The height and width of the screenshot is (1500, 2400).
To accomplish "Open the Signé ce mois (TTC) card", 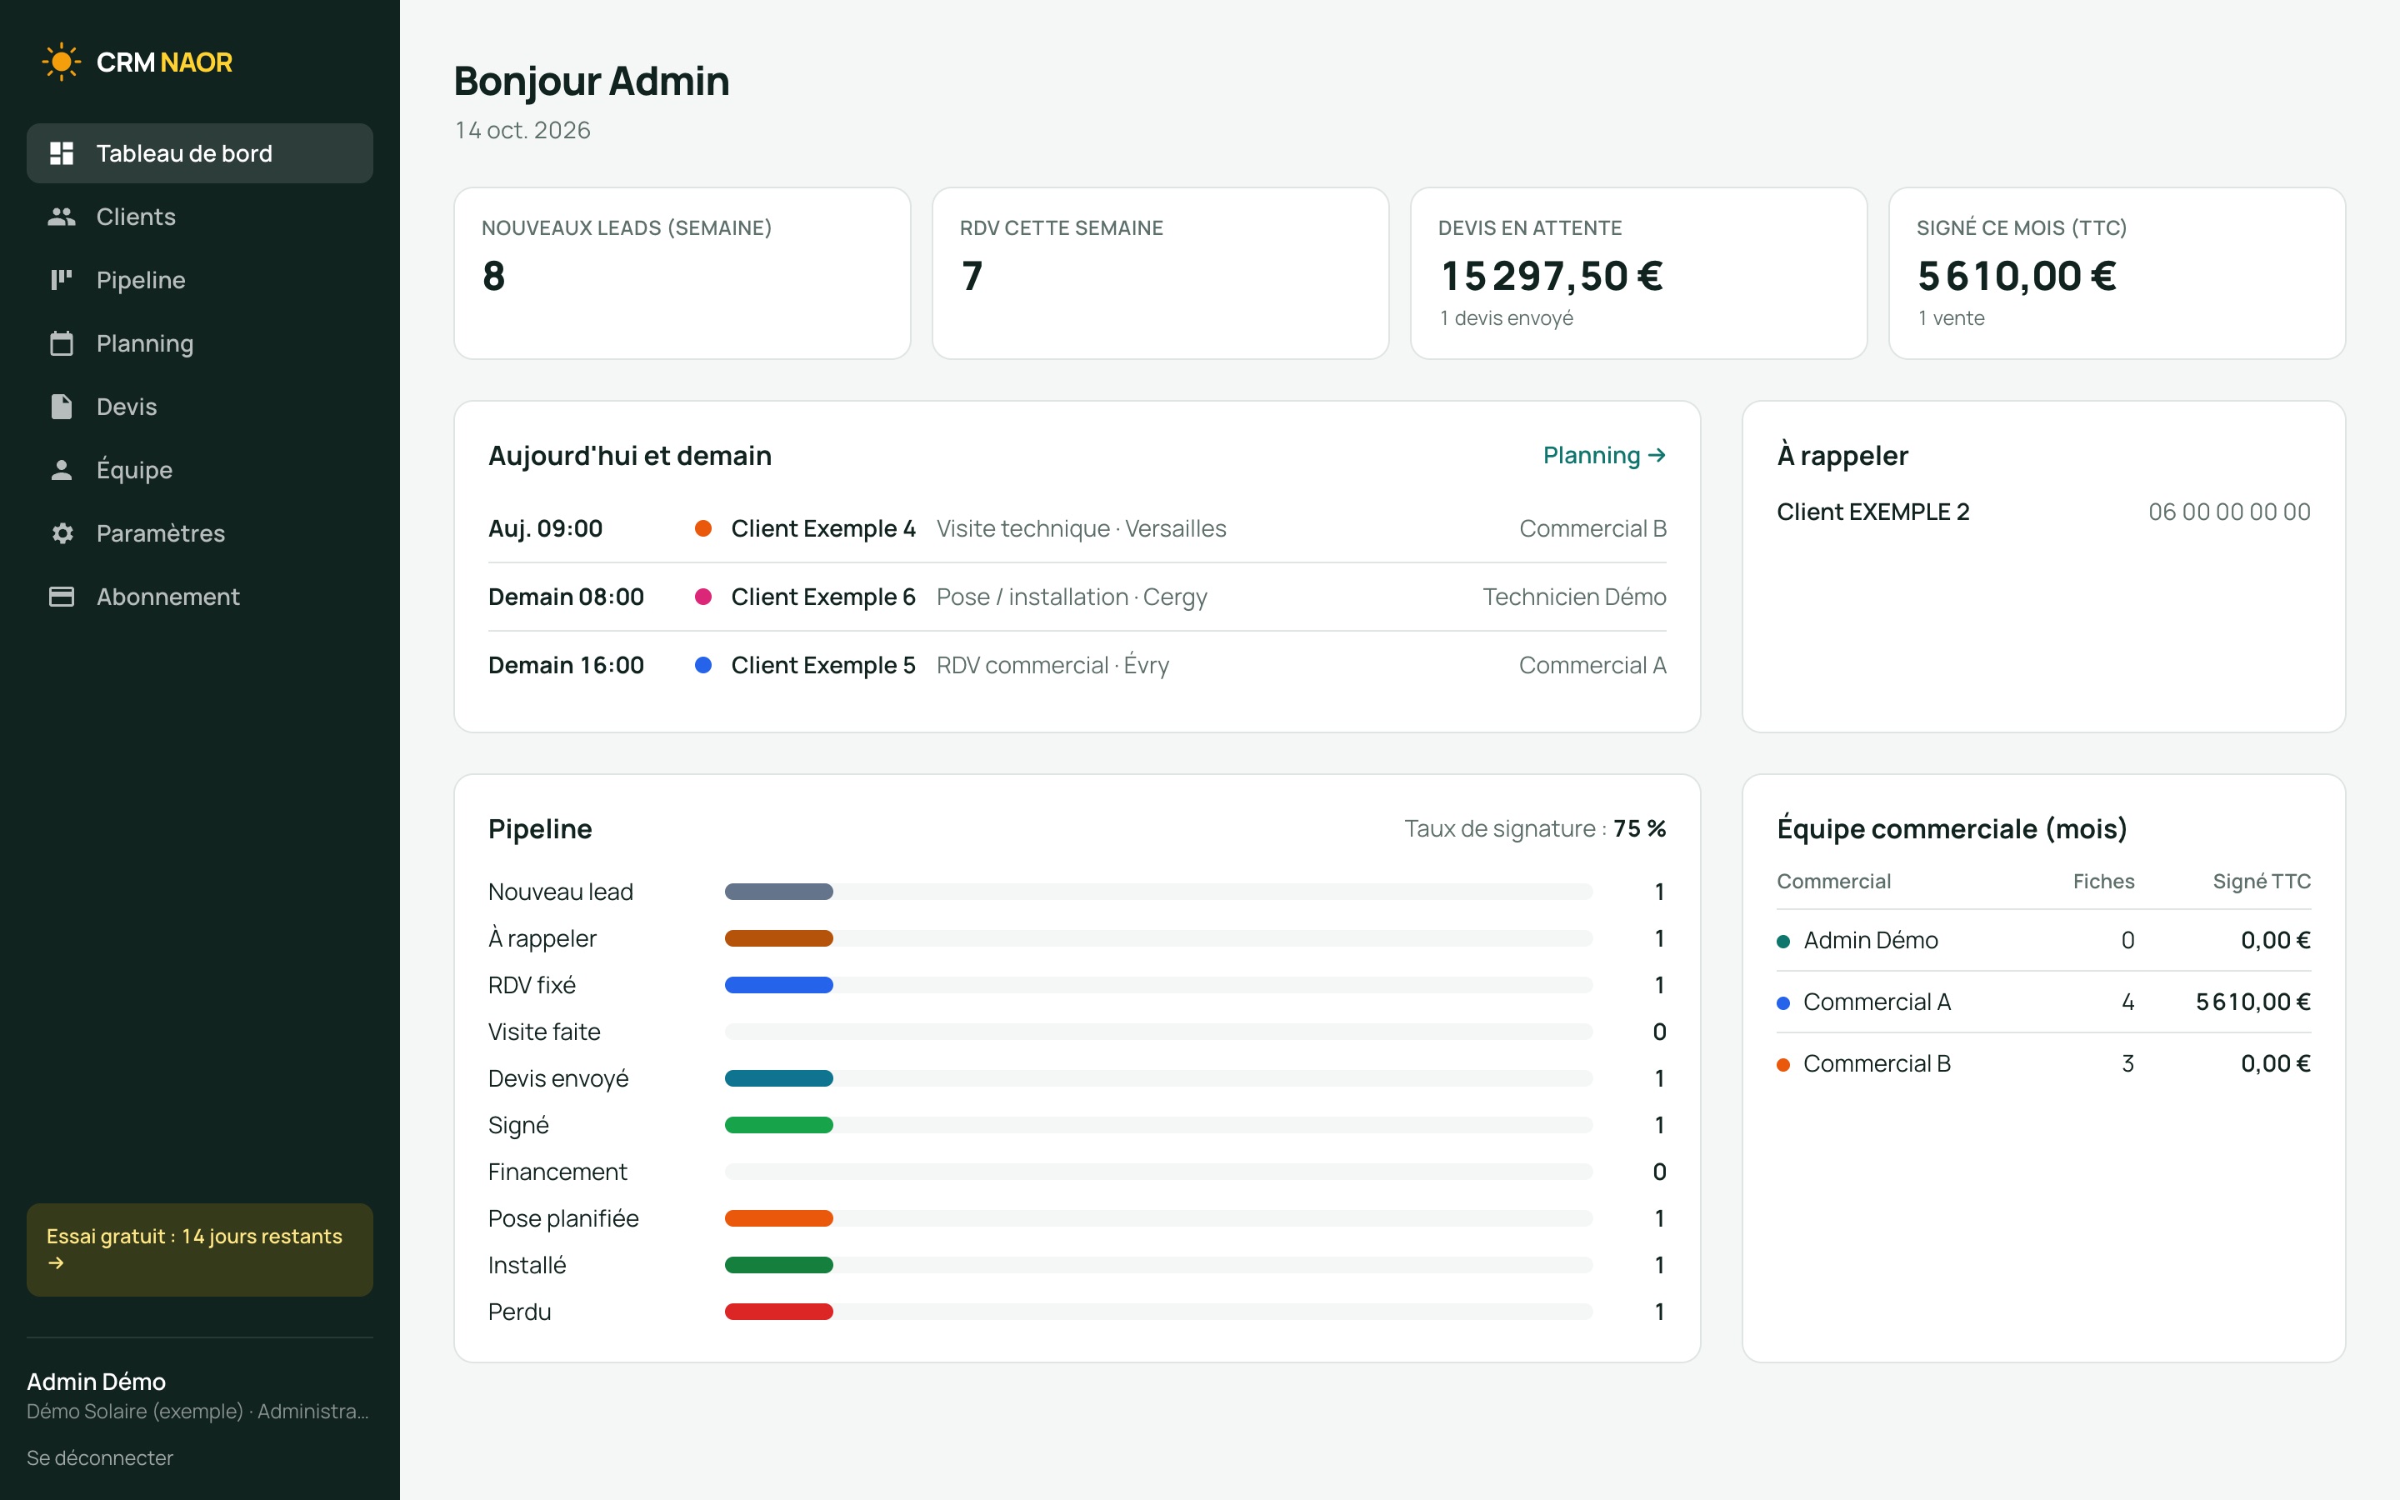I will coord(2117,272).
